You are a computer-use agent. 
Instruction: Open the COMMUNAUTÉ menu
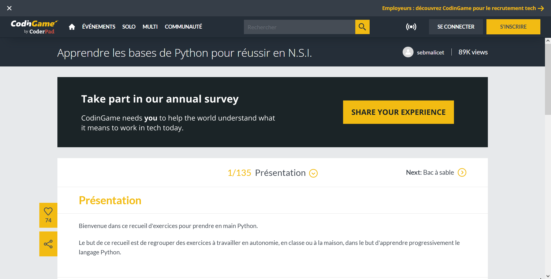coord(183,27)
